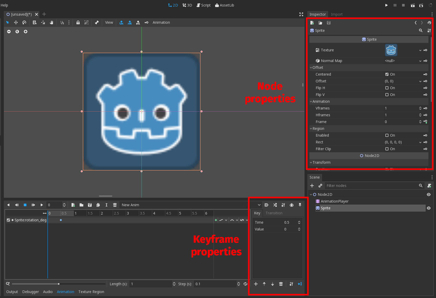Switch to the Import tab

337,14
